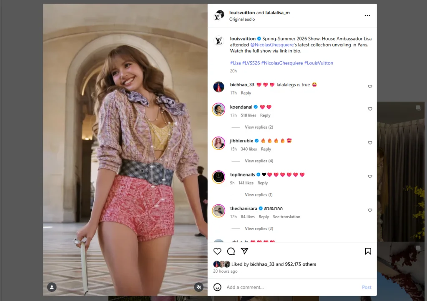427x301 pixels.
Task: Like the comment by toplinenails
Action: [370, 177]
